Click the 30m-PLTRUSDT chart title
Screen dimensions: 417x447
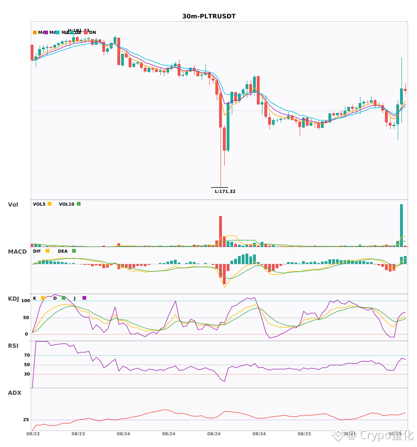point(209,16)
